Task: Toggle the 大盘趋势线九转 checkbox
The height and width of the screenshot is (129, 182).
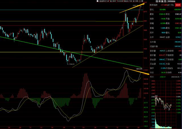Action: pyautogui.click(x=98, y=1)
